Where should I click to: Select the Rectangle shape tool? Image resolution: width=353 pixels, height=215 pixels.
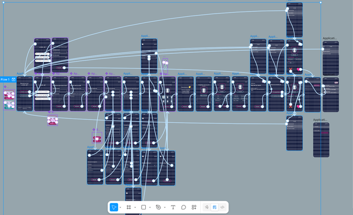[x=144, y=207]
